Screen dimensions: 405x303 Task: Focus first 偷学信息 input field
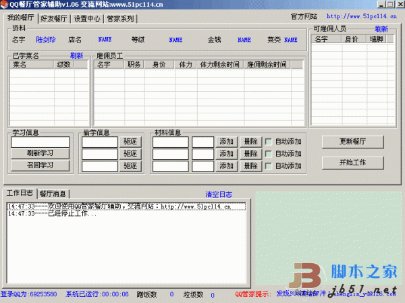(x=100, y=142)
